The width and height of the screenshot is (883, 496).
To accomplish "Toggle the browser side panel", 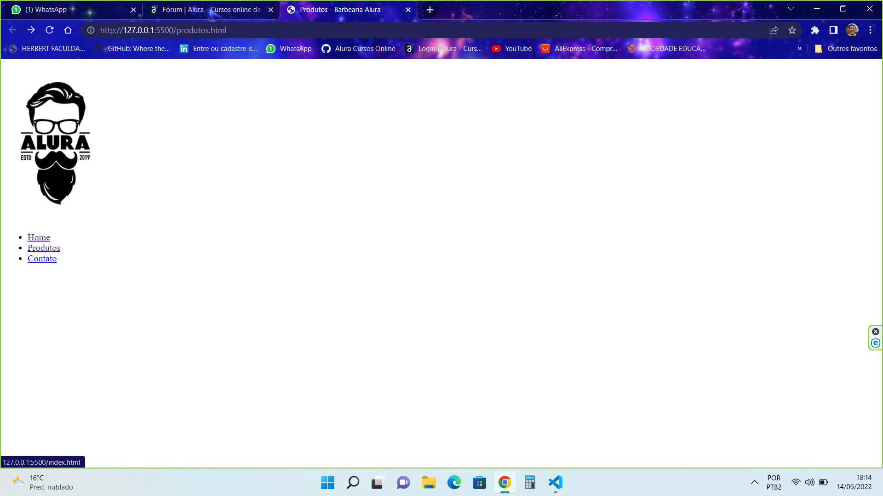I will pos(833,30).
